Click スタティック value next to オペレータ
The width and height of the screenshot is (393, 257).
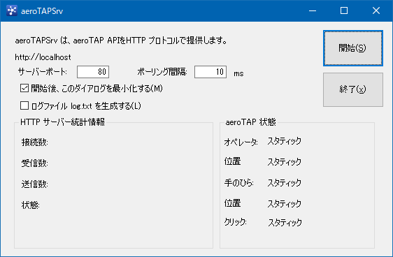point(284,141)
